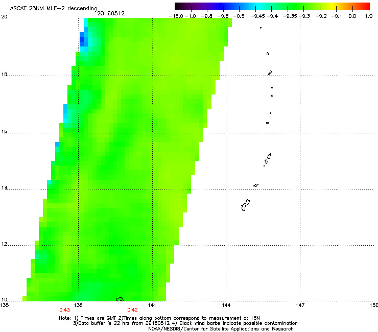
Task: Click the paired island outlines near 15N
Action: tap(267, 159)
